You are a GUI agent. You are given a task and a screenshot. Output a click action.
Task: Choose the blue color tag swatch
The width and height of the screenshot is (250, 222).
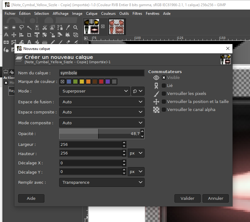click(x=69, y=82)
